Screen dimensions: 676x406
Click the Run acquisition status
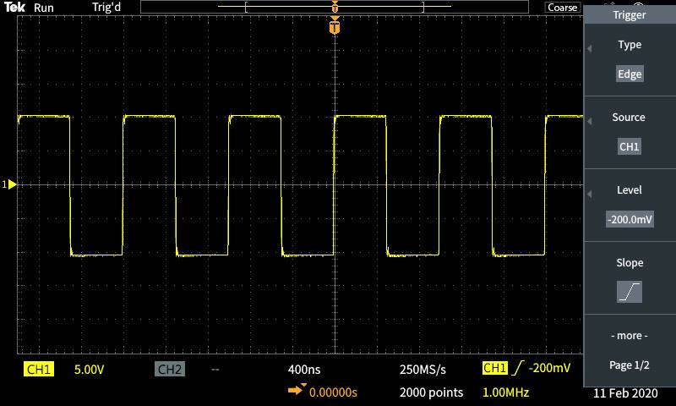[44, 8]
